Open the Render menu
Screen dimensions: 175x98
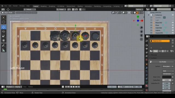15,6
